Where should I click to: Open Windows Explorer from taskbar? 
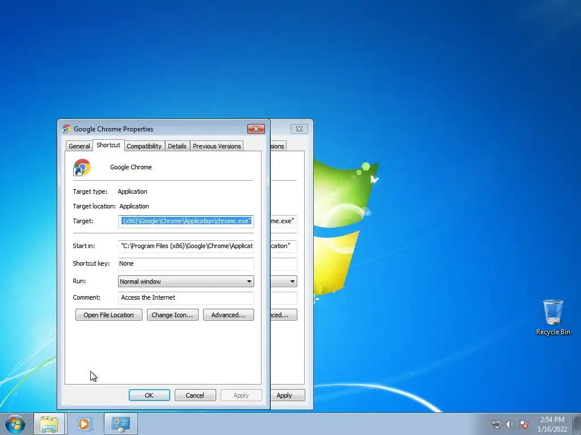pos(49,424)
